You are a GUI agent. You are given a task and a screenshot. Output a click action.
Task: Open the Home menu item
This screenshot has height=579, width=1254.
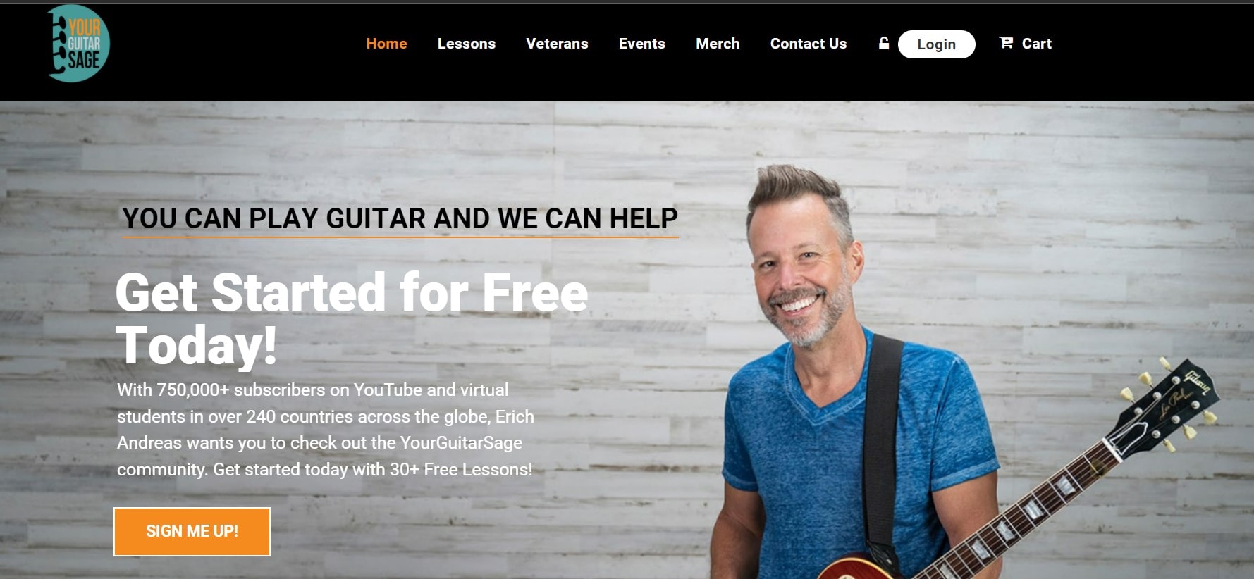pos(386,44)
